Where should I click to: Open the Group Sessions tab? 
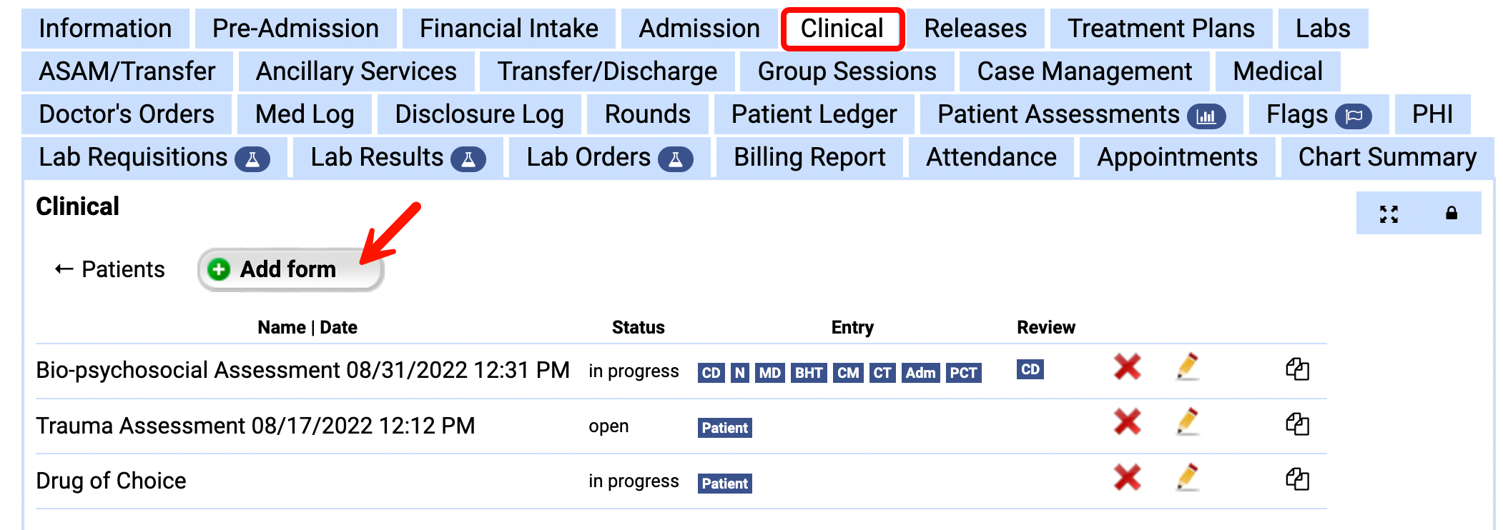tap(847, 71)
